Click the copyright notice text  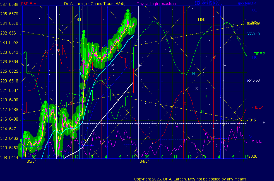[190, 179]
